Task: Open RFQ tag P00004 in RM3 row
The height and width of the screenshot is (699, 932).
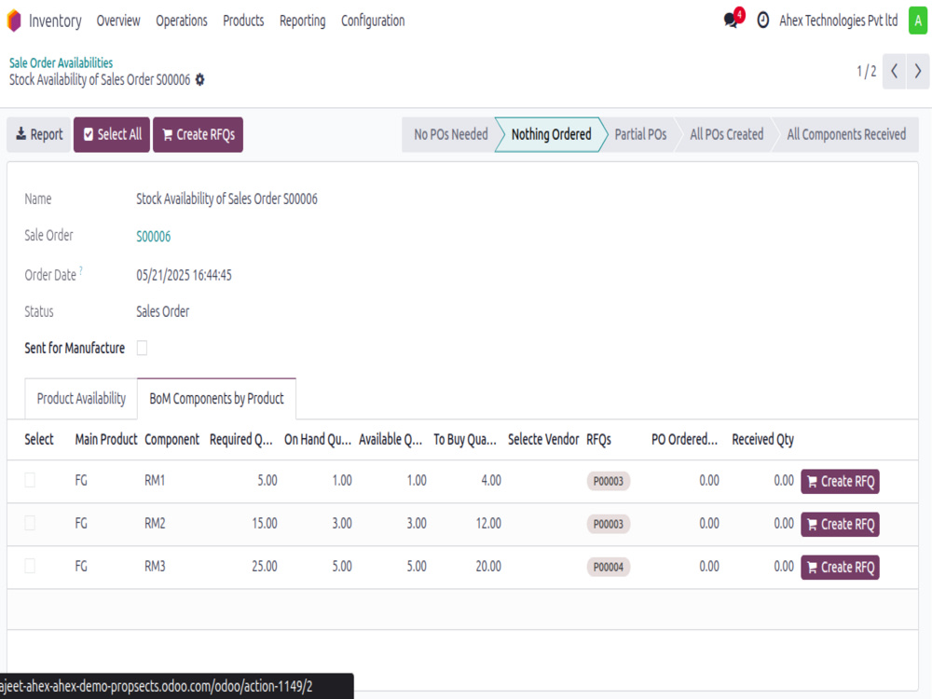Action: tap(608, 567)
